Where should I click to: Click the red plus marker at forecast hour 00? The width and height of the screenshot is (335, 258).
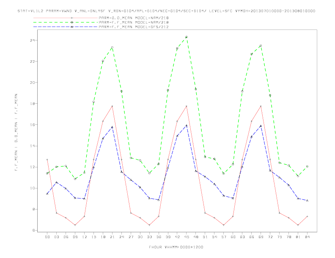click(x=47, y=159)
